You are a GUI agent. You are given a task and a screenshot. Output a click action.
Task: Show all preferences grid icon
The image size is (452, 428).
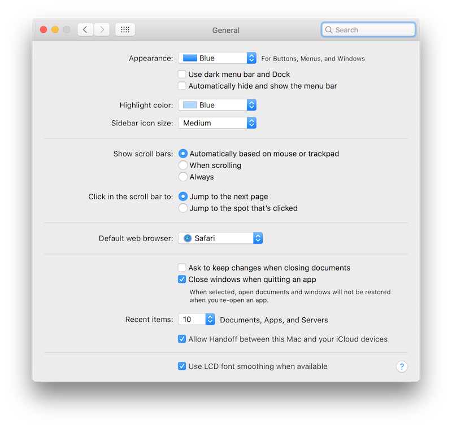[125, 30]
